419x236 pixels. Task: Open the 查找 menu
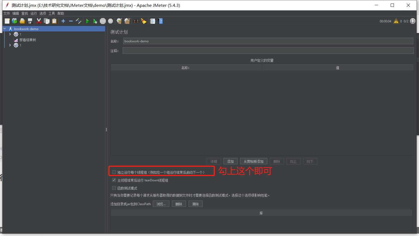[x=25, y=13]
